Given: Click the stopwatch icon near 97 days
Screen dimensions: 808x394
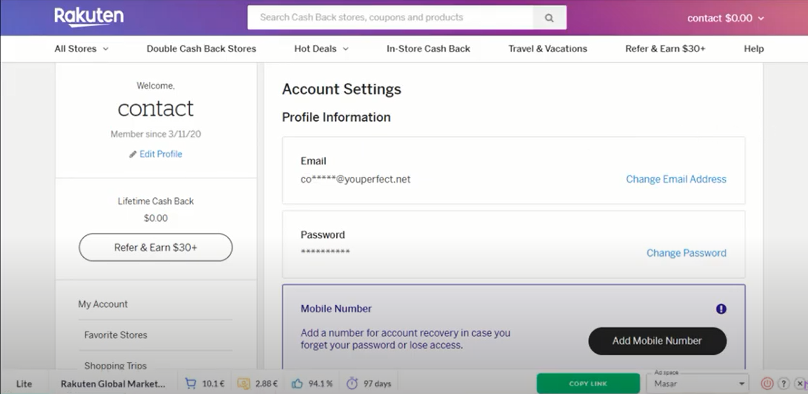Looking at the screenshot, I should tap(352, 383).
